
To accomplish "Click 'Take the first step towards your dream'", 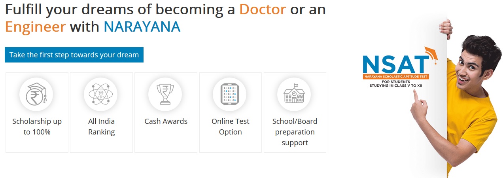I will (x=74, y=55).
